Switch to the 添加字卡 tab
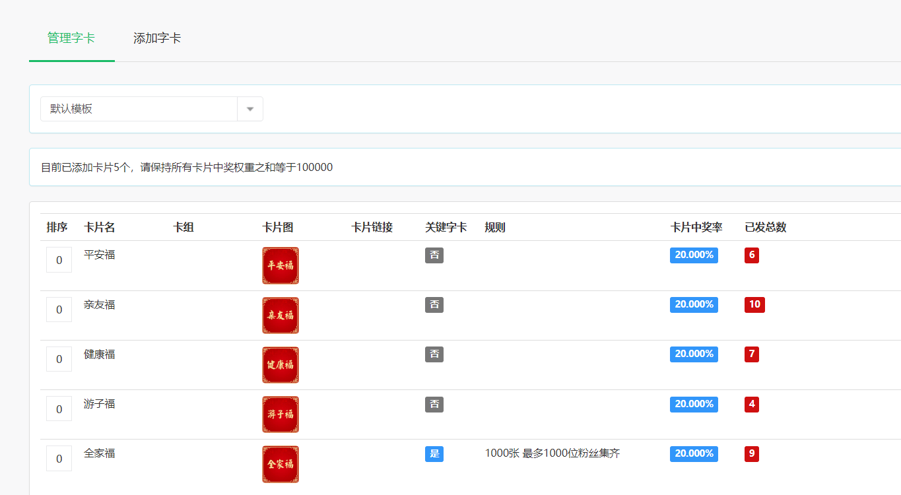This screenshot has height=495, width=901. click(x=157, y=38)
